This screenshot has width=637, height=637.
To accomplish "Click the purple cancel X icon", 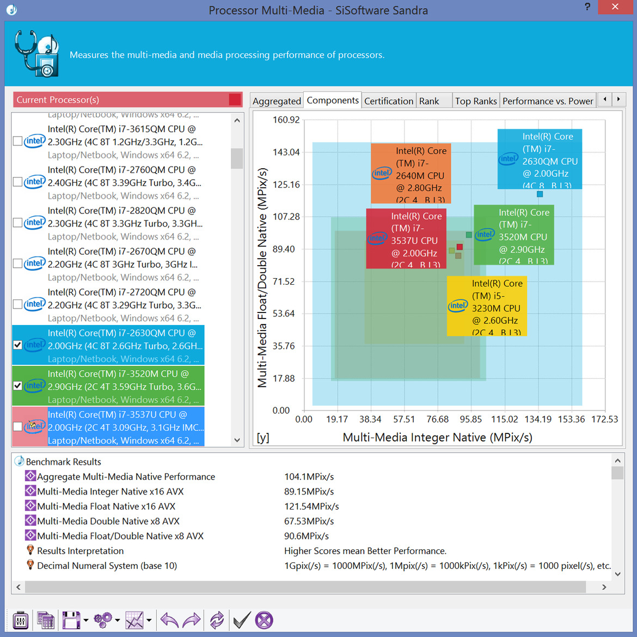I will (x=264, y=620).
